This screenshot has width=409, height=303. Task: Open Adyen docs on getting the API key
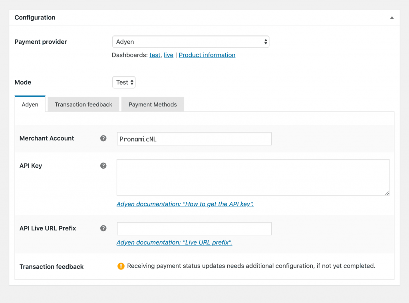pos(185,204)
